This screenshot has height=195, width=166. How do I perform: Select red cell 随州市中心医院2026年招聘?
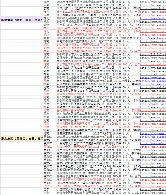75,31
